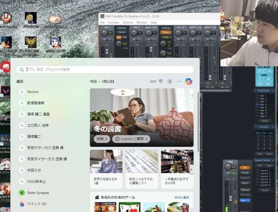Open the Options menu in TotalMix

coord(128,23)
